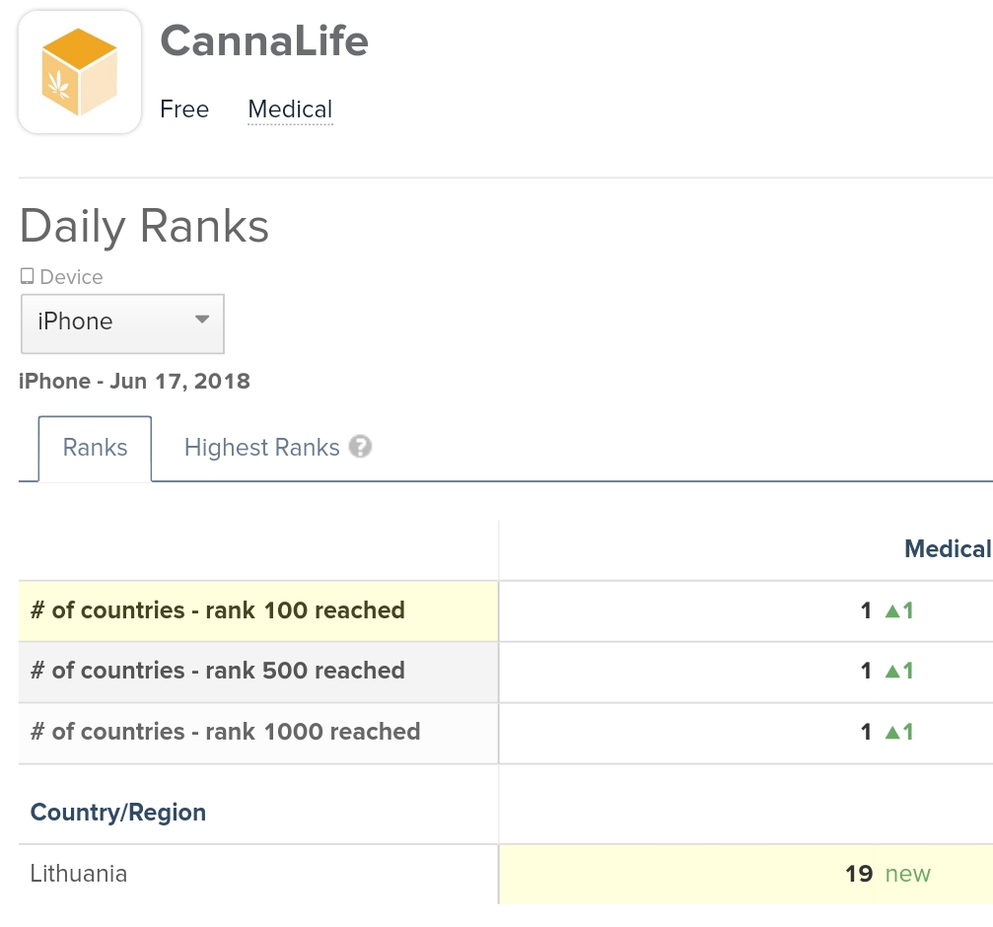Click the CannaLife app icon
The width and height of the screenshot is (993, 927).
click(79, 70)
